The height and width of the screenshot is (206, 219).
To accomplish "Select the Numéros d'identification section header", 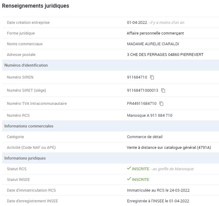I will 26,65.
